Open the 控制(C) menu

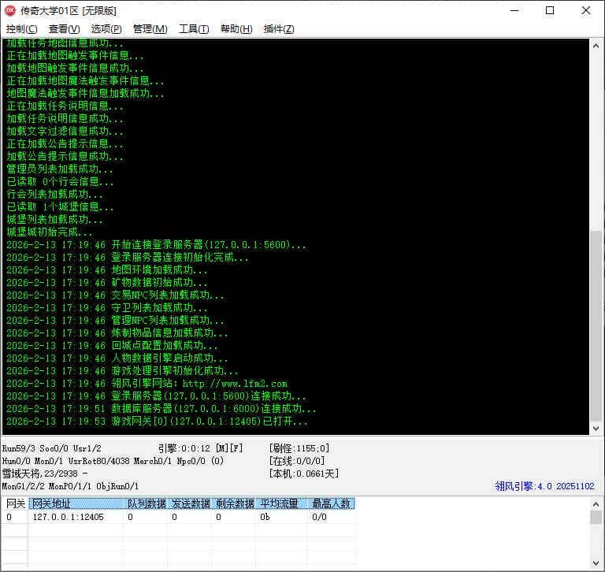click(21, 29)
